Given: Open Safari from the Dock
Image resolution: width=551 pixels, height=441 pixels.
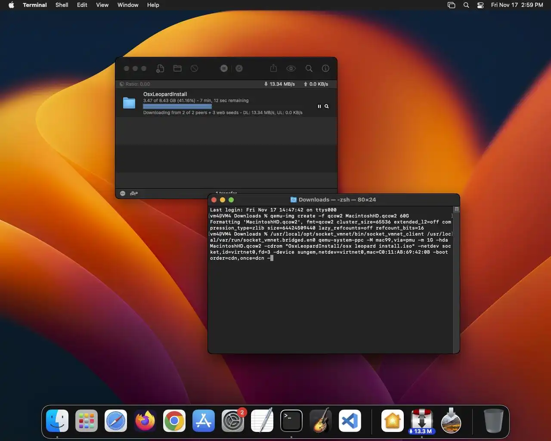Looking at the screenshot, I should [x=116, y=421].
